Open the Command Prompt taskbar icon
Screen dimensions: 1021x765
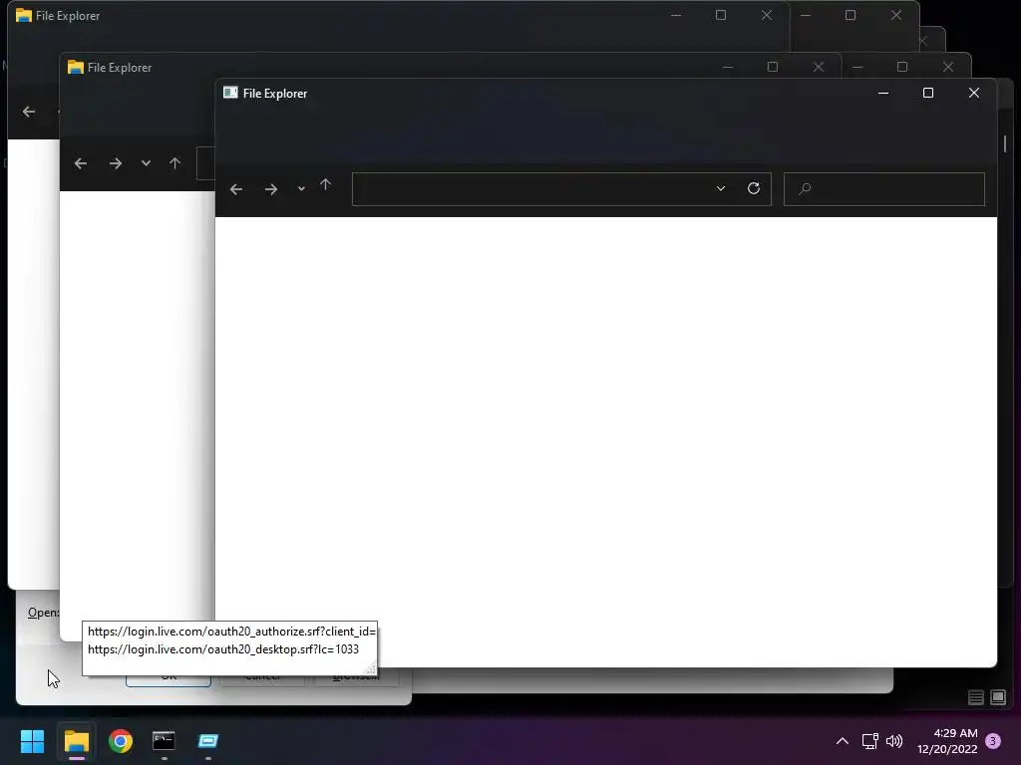tap(164, 741)
